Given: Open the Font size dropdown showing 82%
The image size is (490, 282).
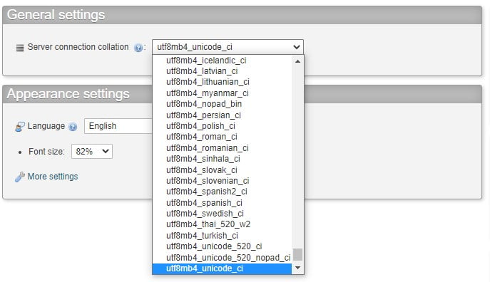Looking at the screenshot, I should [x=92, y=152].
